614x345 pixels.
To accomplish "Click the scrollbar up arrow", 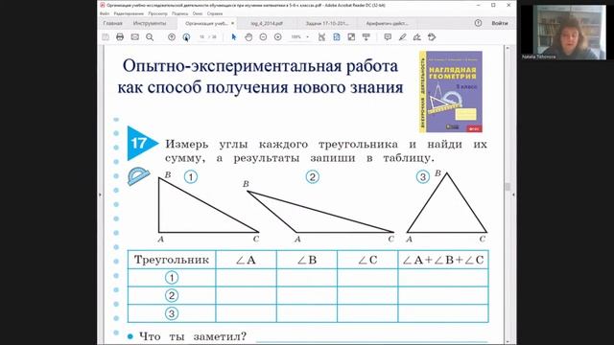I will point(508,48).
